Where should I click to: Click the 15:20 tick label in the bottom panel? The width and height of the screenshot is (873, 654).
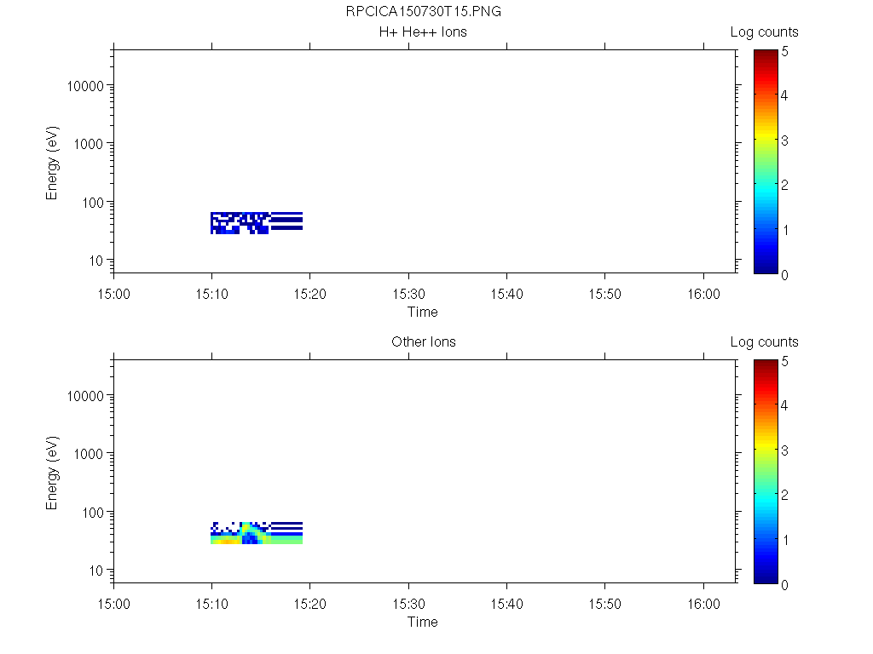click(x=310, y=604)
